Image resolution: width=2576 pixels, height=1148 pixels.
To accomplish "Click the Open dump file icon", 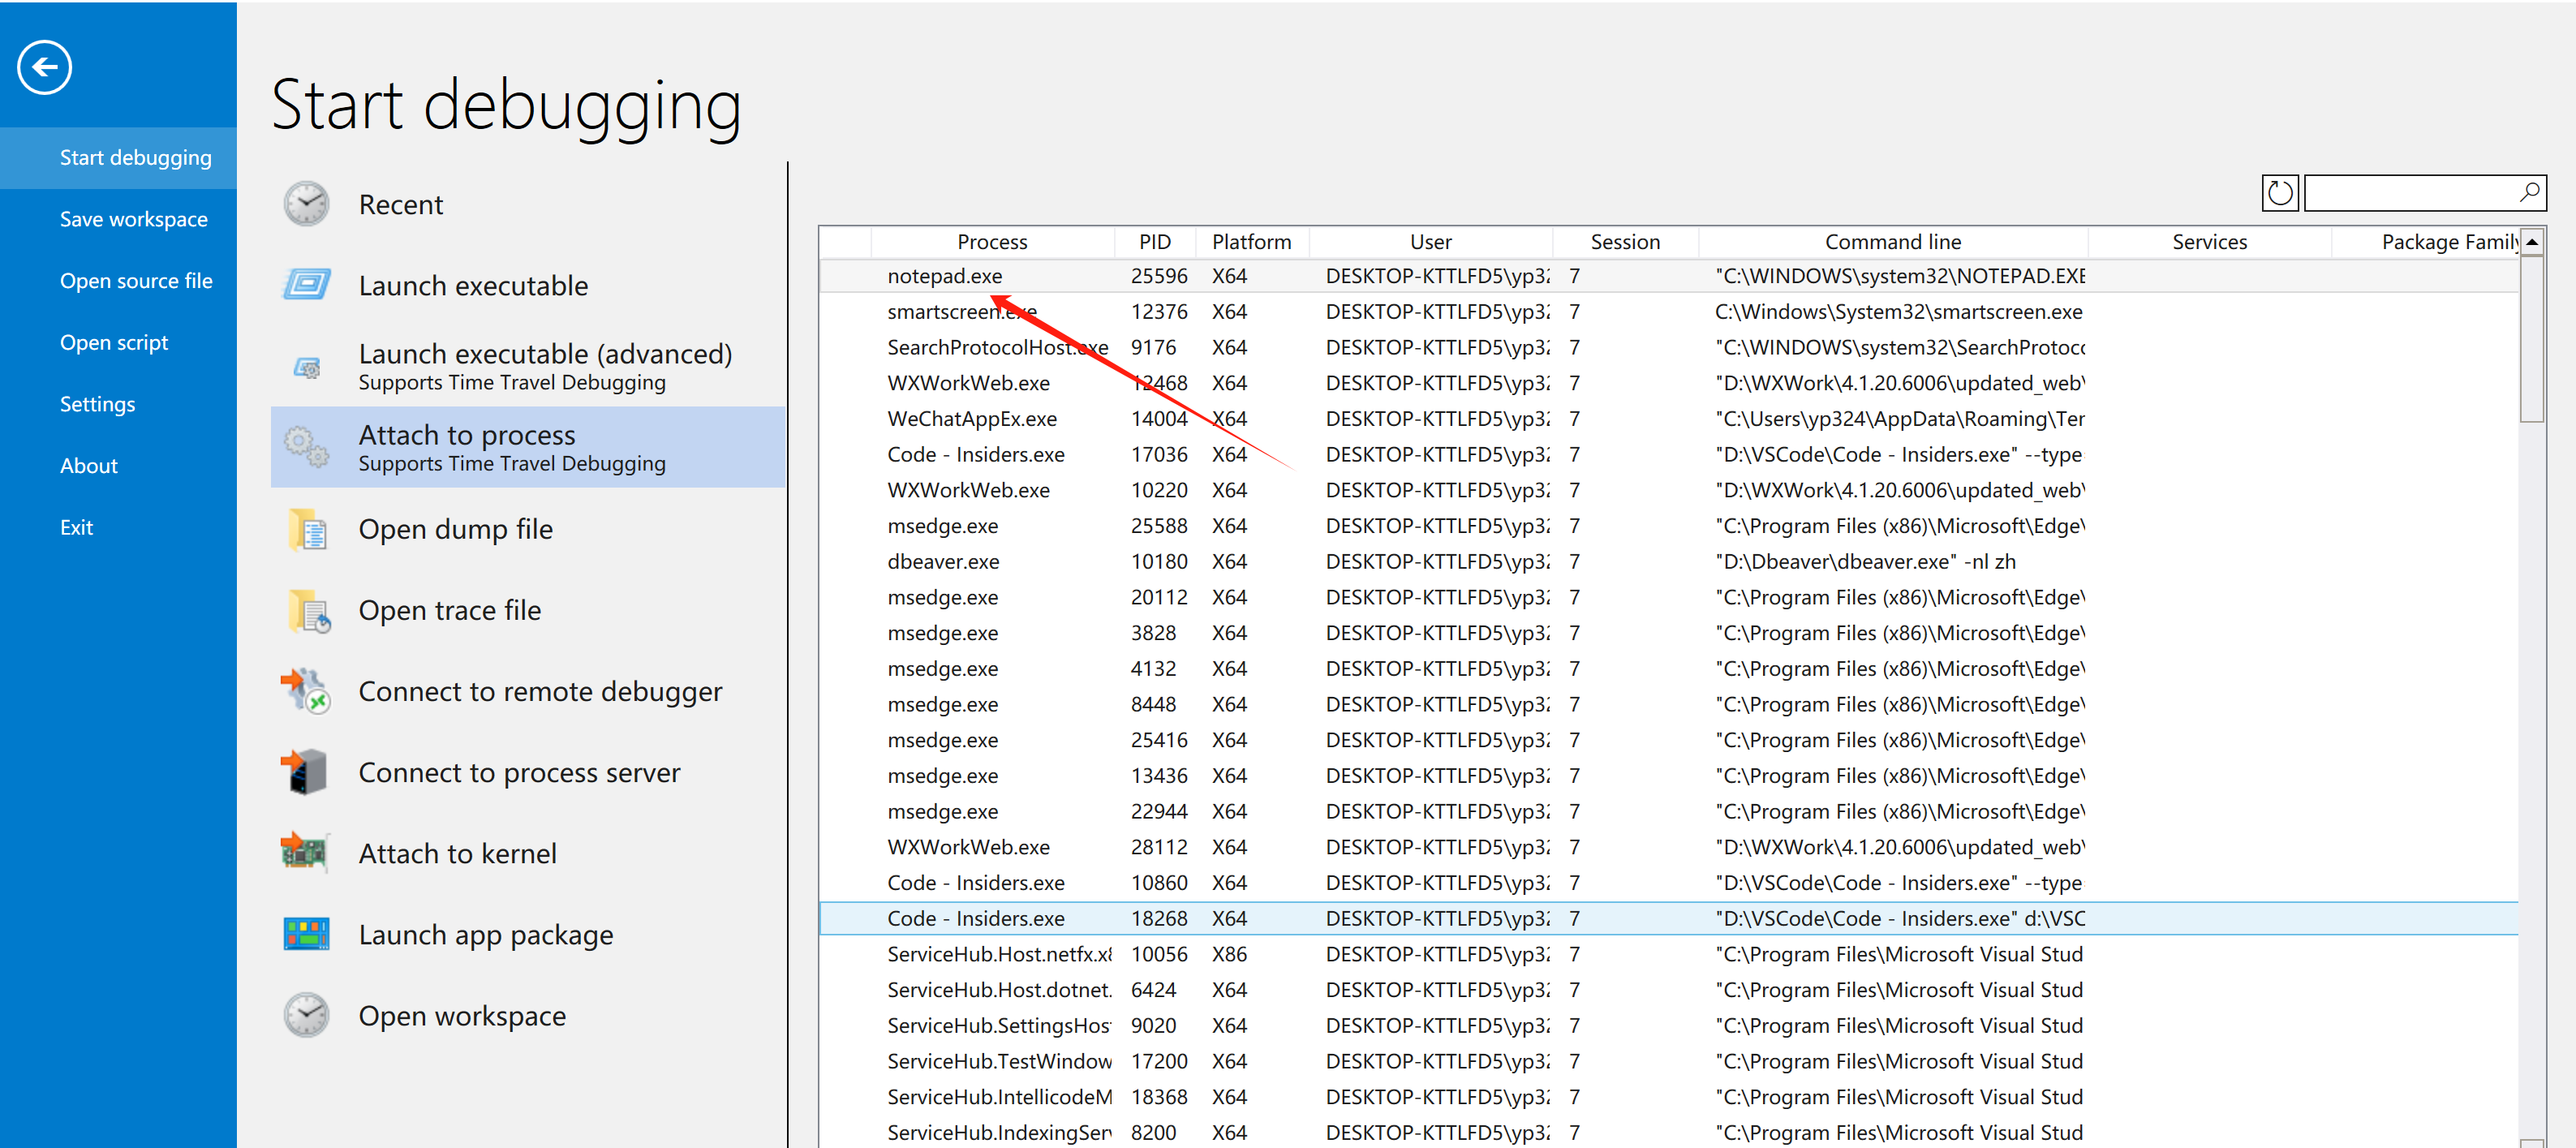I will (x=308, y=529).
